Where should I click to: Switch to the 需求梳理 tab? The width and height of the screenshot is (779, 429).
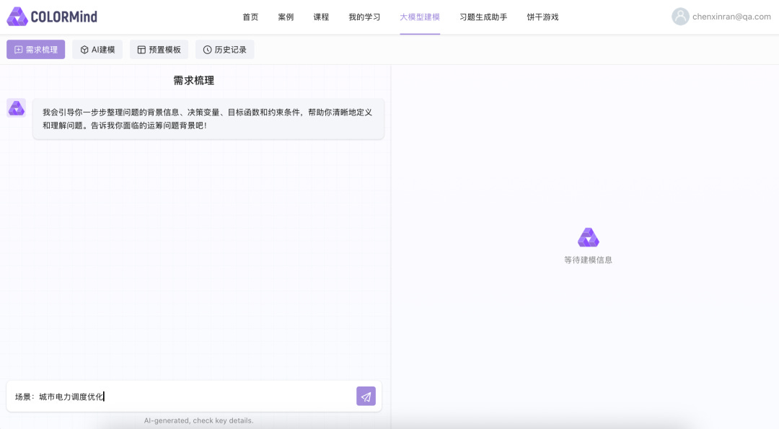click(x=36, y=50)
